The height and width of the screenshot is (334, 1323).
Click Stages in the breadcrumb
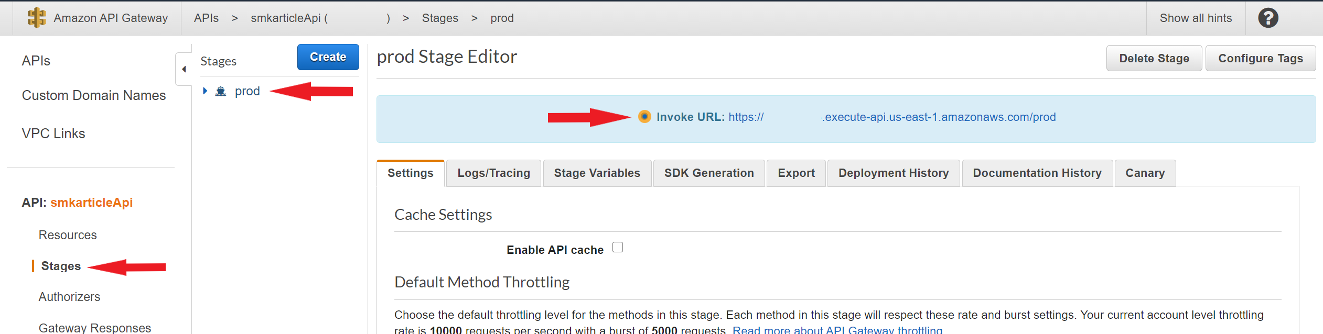(x=440, y=18)
